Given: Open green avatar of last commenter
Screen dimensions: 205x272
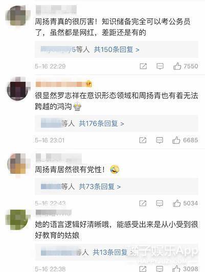Looking at the screenshot, I should point(17,220).
